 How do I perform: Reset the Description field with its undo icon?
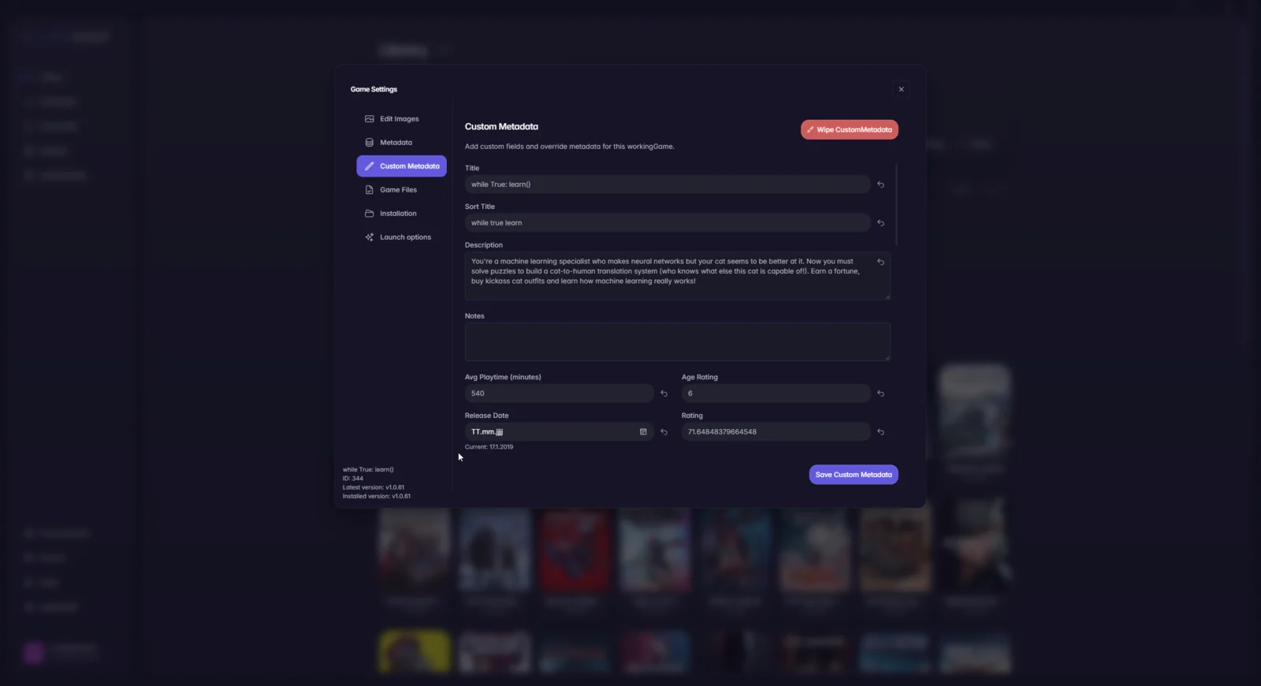click(x=880, y=262)
